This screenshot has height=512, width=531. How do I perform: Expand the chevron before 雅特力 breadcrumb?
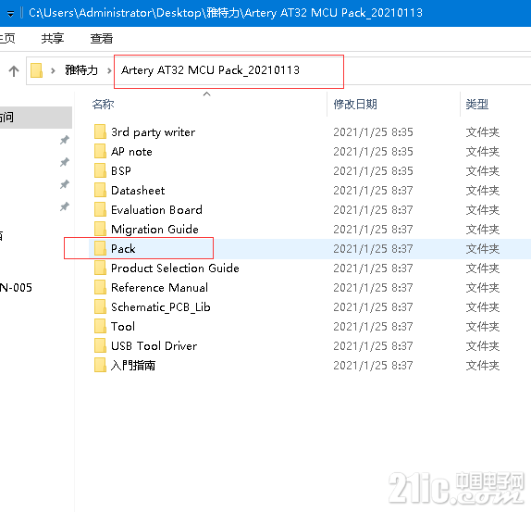pos(53,70)
